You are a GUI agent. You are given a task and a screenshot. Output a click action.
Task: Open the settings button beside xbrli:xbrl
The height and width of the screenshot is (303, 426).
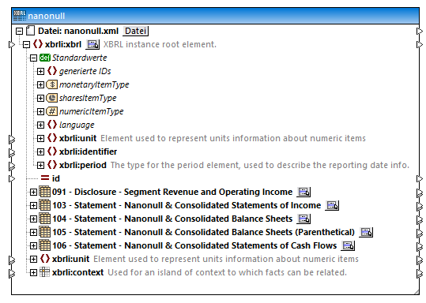click(x=92, y=44)
